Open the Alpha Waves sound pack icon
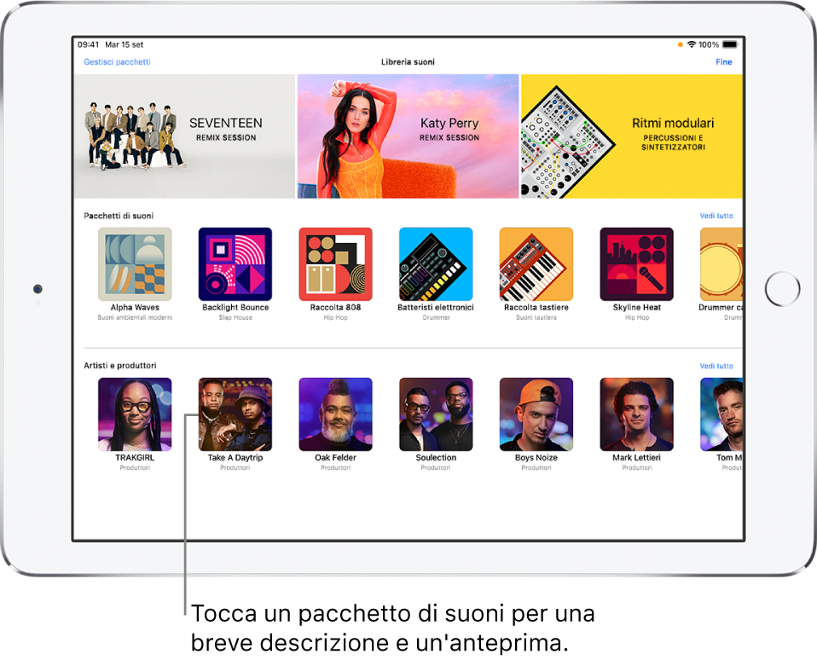 (x=135, y=264)
